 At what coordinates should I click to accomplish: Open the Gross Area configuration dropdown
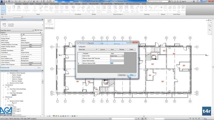(88, 49)
